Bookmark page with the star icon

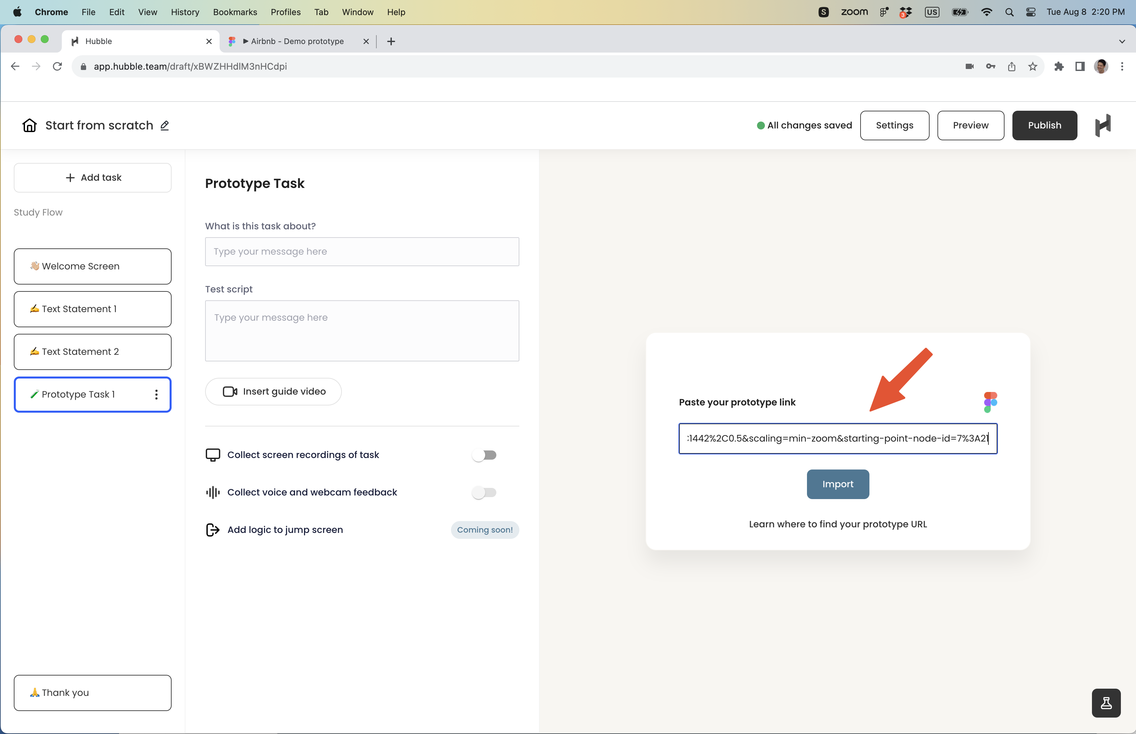coord(1032,67)
